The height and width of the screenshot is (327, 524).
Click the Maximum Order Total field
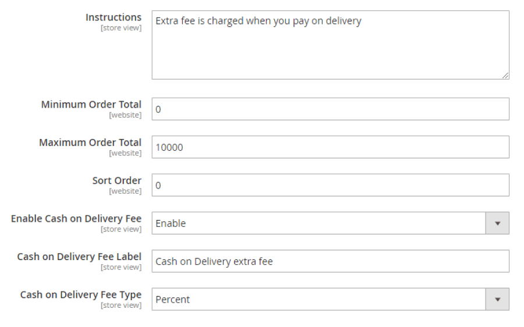pos(330,147)
